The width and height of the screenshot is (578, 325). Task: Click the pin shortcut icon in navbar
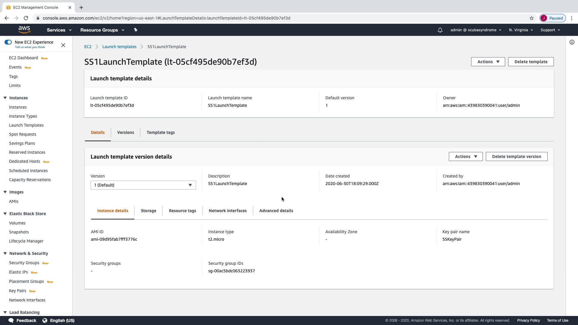[135, 30]
